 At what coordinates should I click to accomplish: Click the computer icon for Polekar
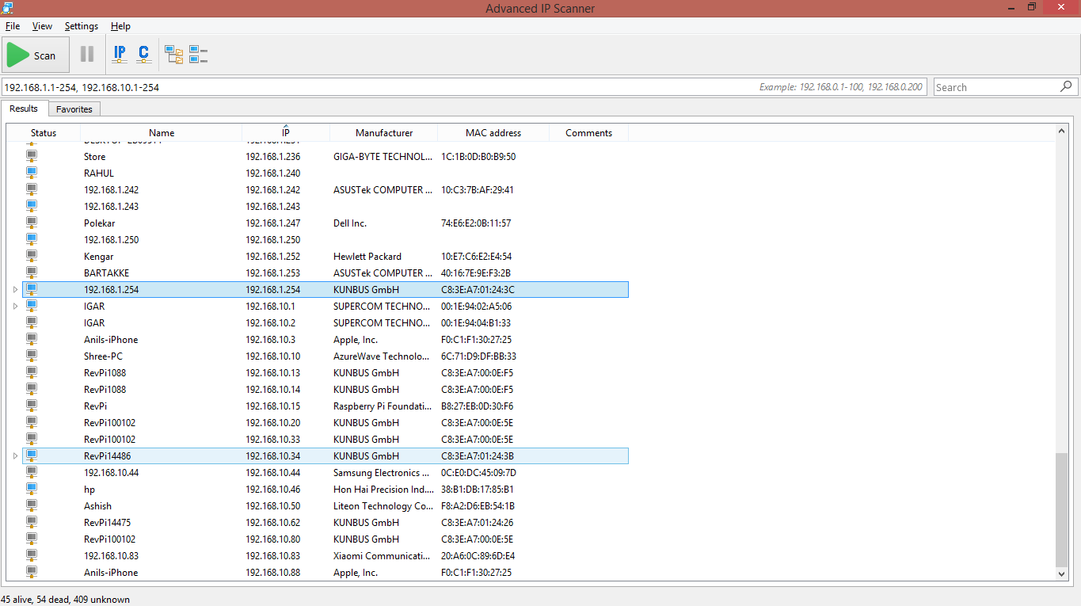click(x=32, y=223)
